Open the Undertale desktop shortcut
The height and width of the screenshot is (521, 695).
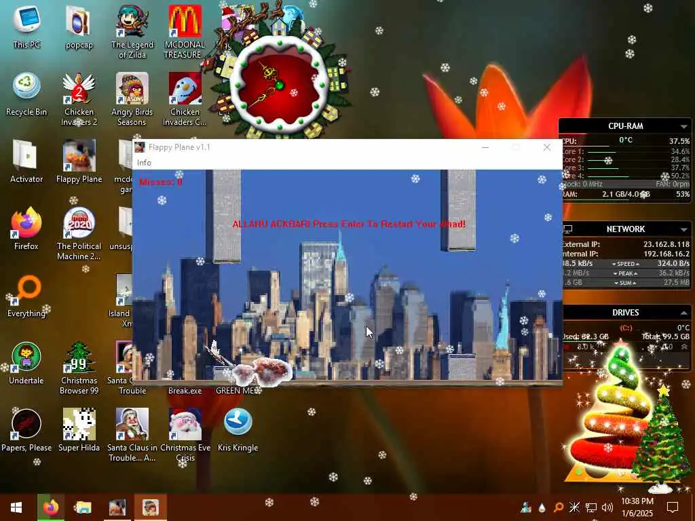point(26,364)
